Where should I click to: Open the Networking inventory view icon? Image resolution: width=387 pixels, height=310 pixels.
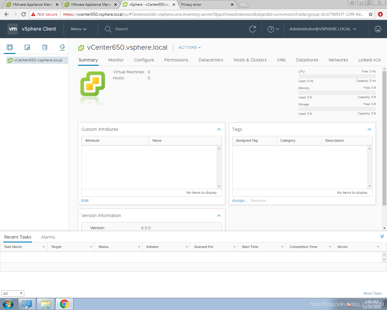62,47
